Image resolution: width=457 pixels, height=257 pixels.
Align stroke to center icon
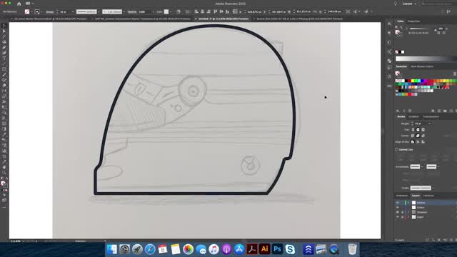(413, 142)
